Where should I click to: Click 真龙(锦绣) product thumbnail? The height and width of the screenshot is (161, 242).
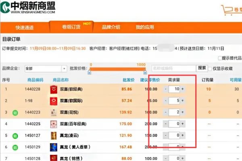pos(54,158)
